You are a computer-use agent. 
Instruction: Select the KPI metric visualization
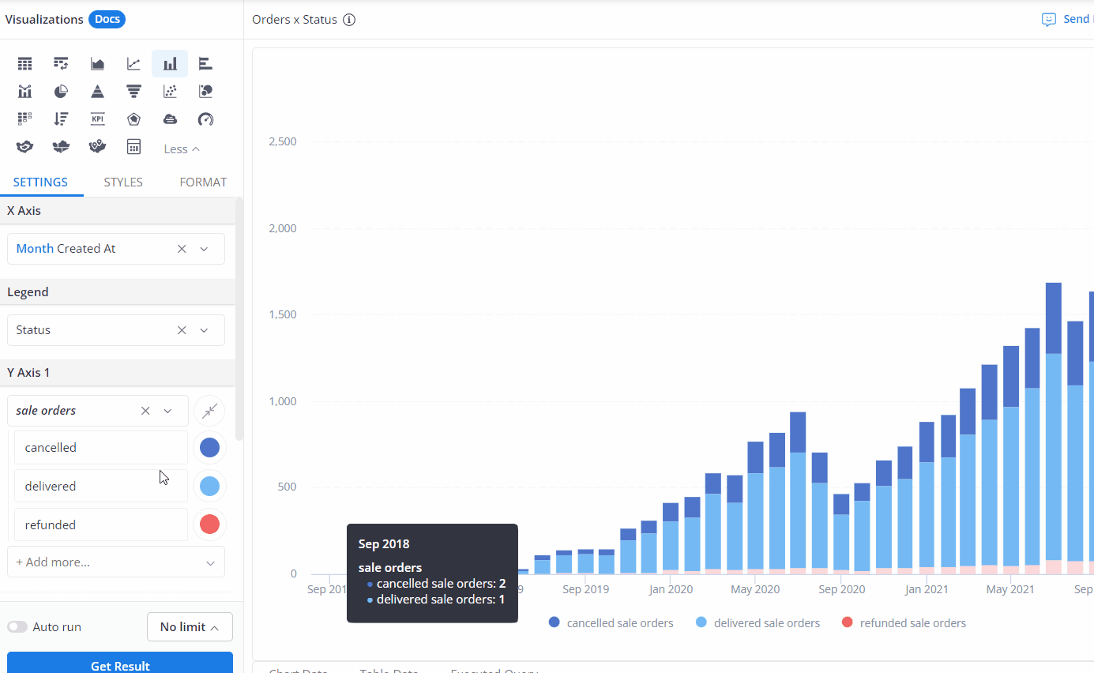97,119
